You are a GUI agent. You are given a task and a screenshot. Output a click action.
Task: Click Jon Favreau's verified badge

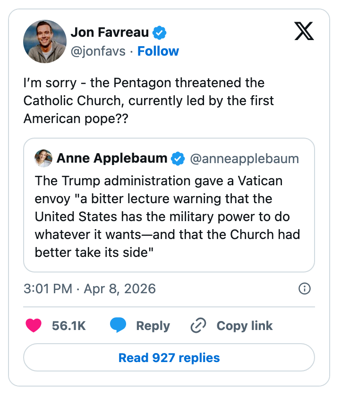click(x=160, y=33)
